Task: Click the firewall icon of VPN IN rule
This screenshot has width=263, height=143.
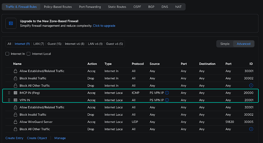Action: pyautogui.click(x=15, y=100)
